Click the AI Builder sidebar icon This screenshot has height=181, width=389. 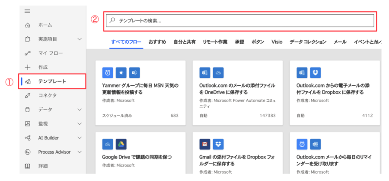pyautogui.click(x=28, y=138)
